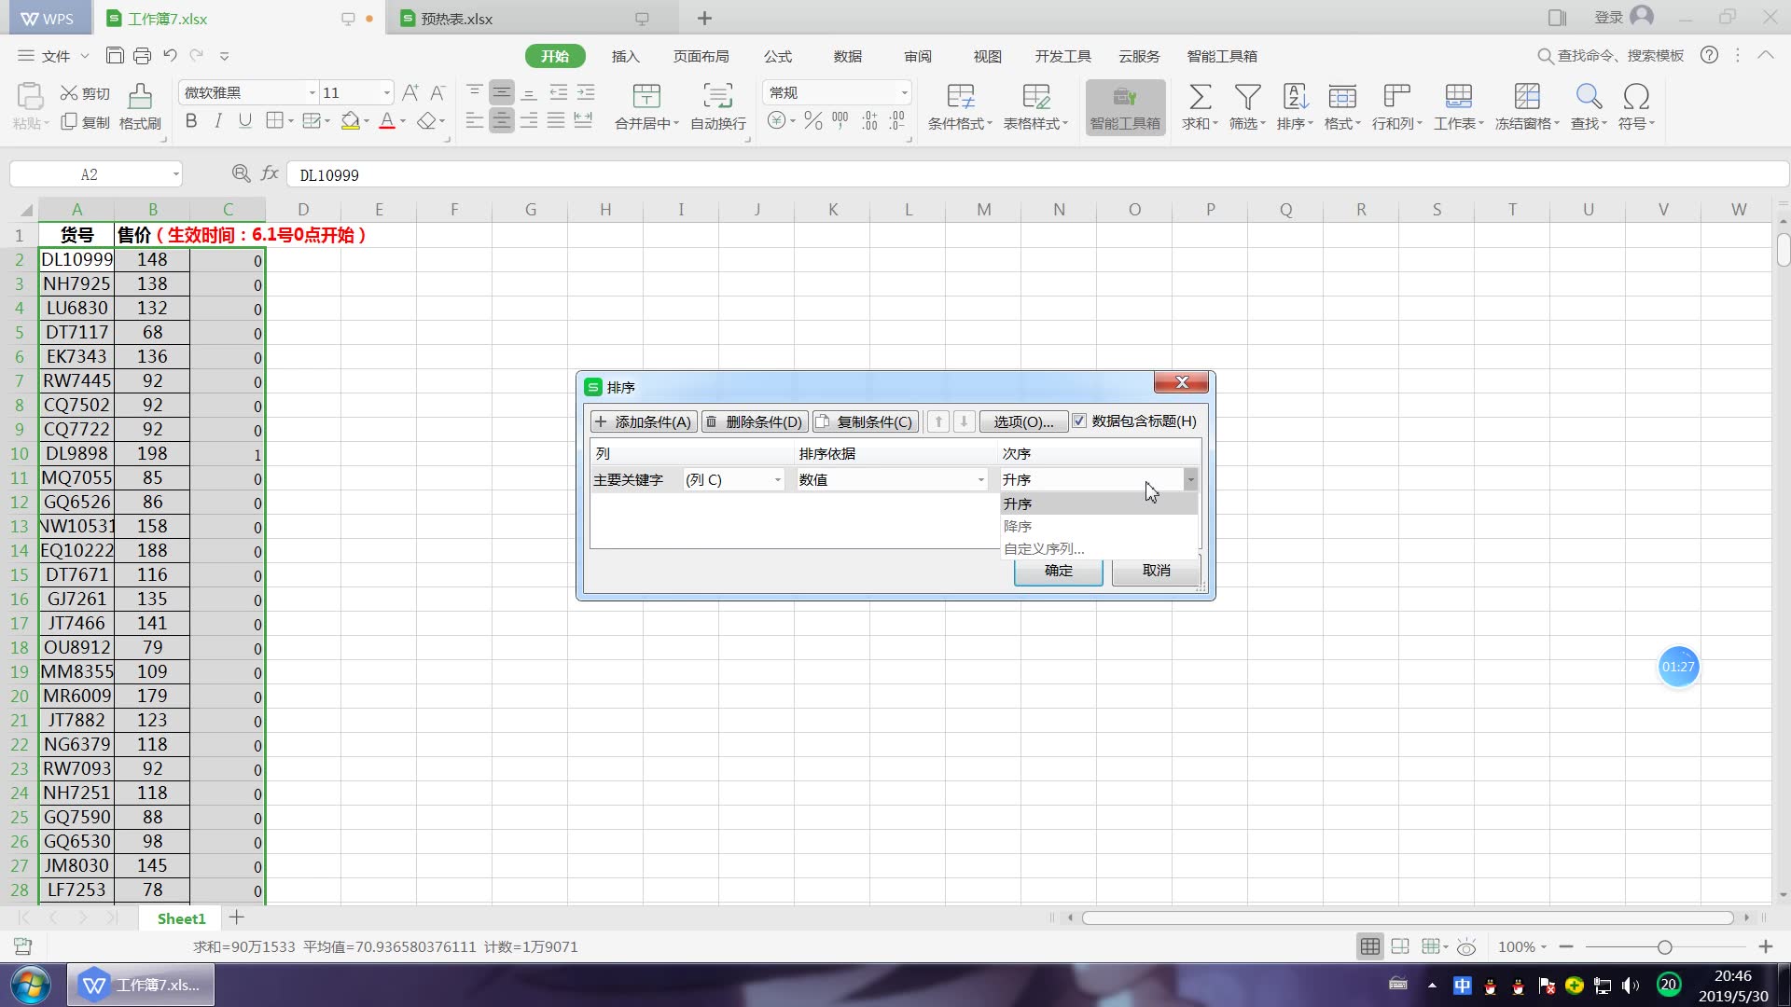Open the Find (查找) magnifier icon
1791x1007 pixels.
(1588, 97)
